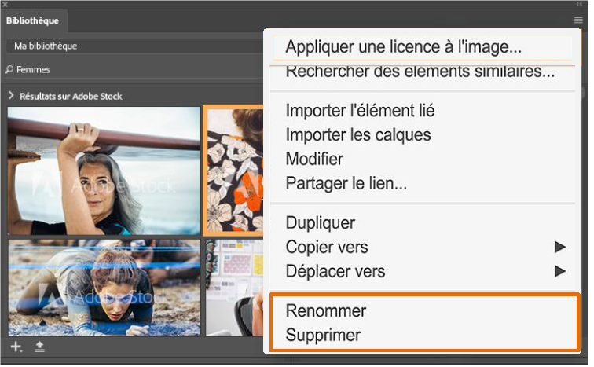The image size is (594, 367).
Task: Select the Bibliothèque tab
Action: pyautogui.click(x=33, y=20)
